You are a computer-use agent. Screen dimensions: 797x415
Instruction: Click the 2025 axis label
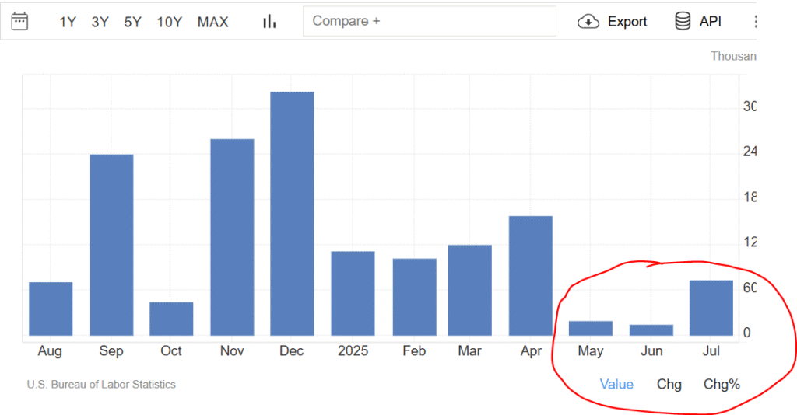tap(353, 351)
